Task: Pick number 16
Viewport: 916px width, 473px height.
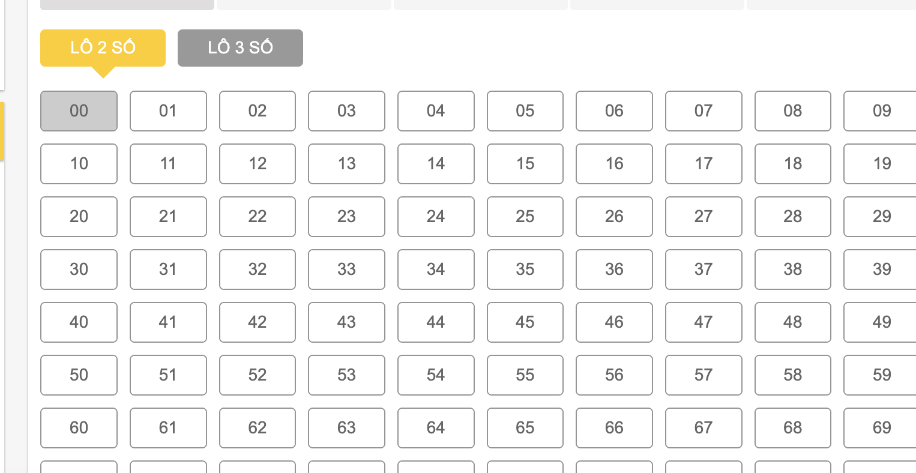Action: 614,164
